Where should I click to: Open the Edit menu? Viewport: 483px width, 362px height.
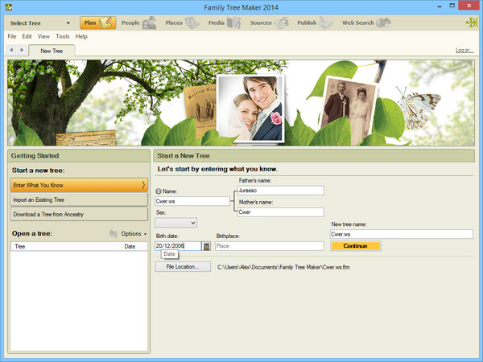(27, 36)
